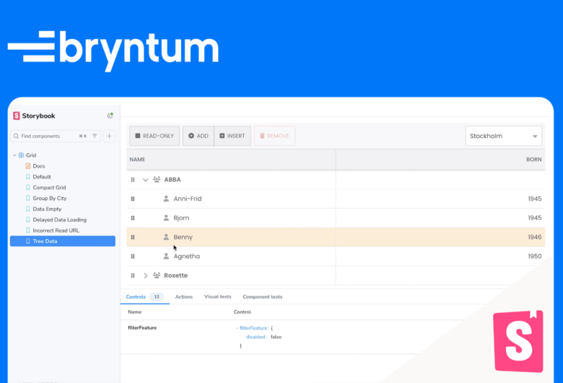The image size is (563, 383).
Task: Switch to the Component tests tab
Action: pos(263,297)
